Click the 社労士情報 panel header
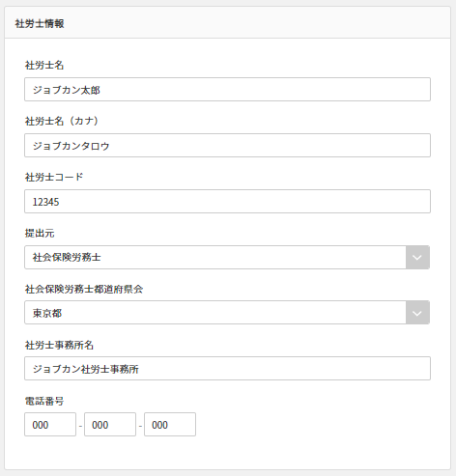Image resolution: width=456 pixels, height=476 pixels. point(227,22)
